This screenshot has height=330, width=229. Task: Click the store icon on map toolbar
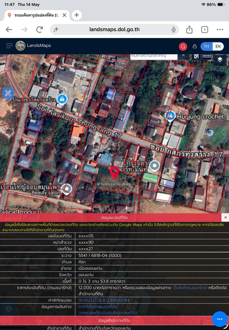pos(196,56)
